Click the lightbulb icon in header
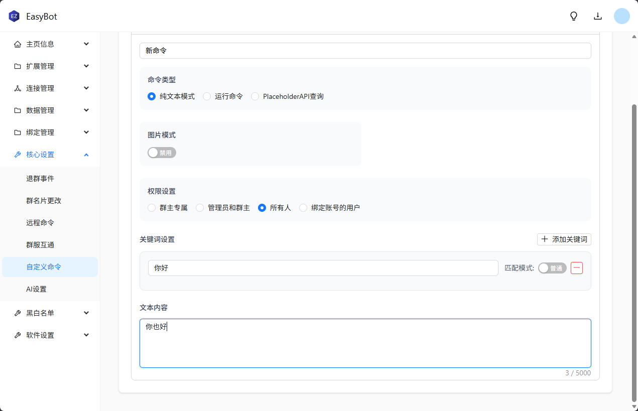 [574, 16]
